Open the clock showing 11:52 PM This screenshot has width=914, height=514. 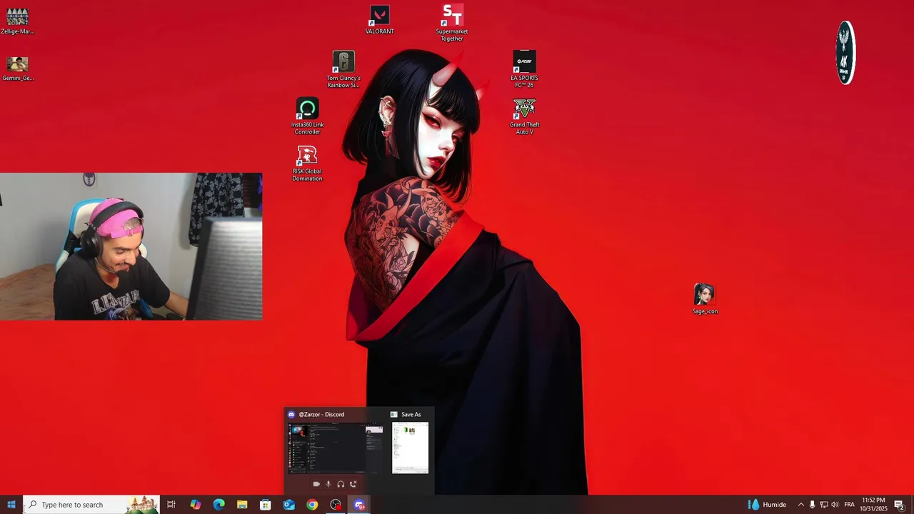[x=873, y=505]
